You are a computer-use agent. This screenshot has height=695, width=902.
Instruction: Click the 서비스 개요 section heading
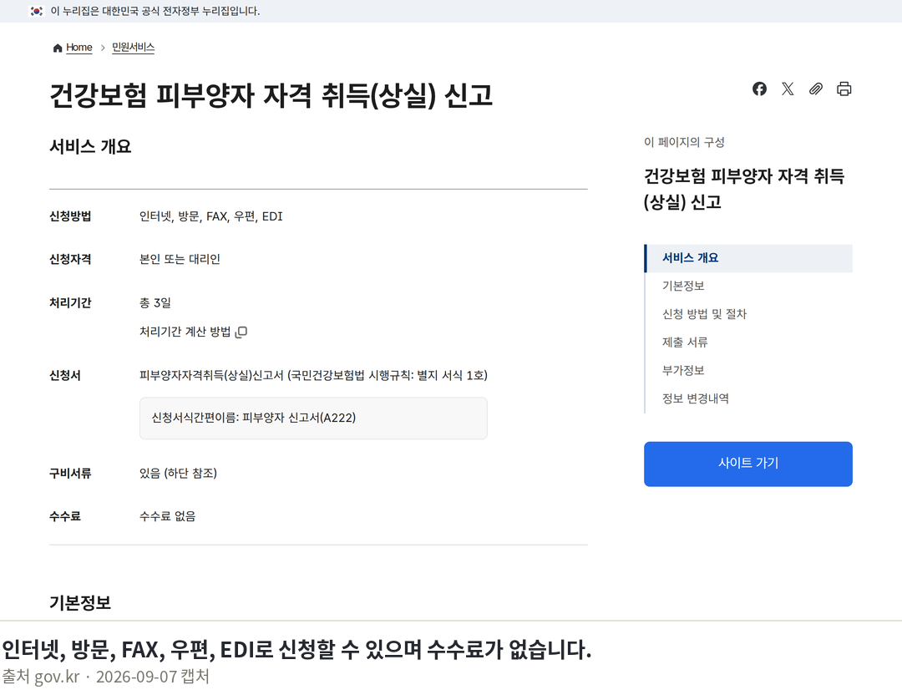(90, 147)
